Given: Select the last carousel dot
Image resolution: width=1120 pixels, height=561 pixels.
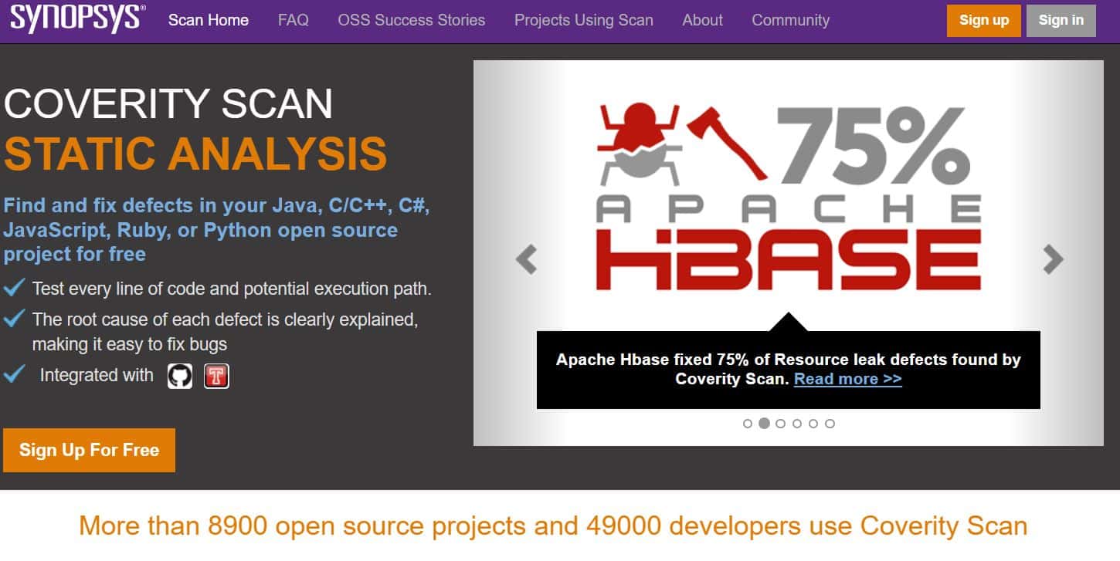Looking at the screenshot, I should click(830, 424).
